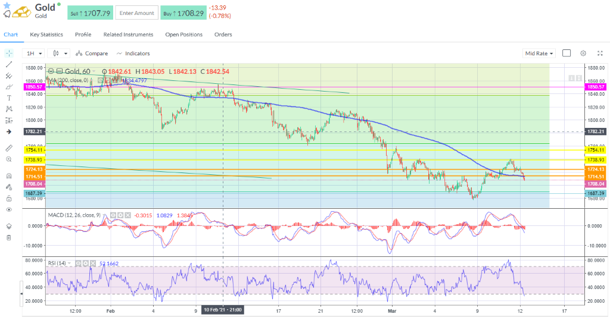Open the Compare symbols tool
The height and width of the screenshot is (317, 610).
92,54
